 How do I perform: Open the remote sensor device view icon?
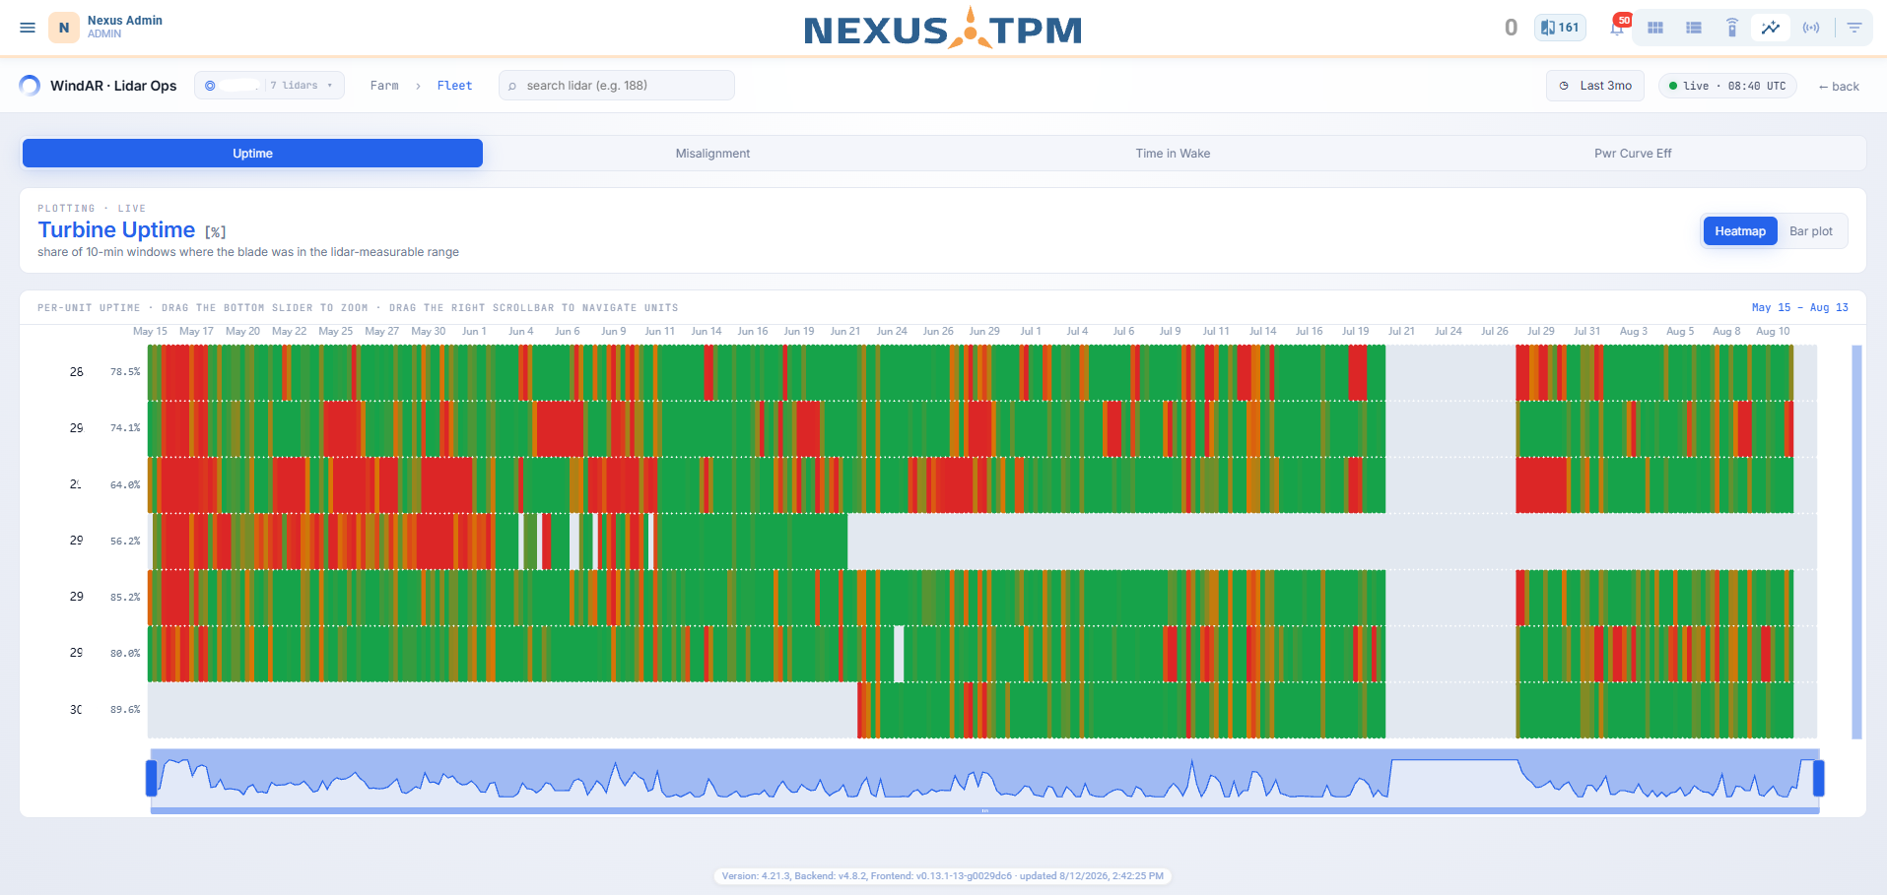click(1732, 28)
